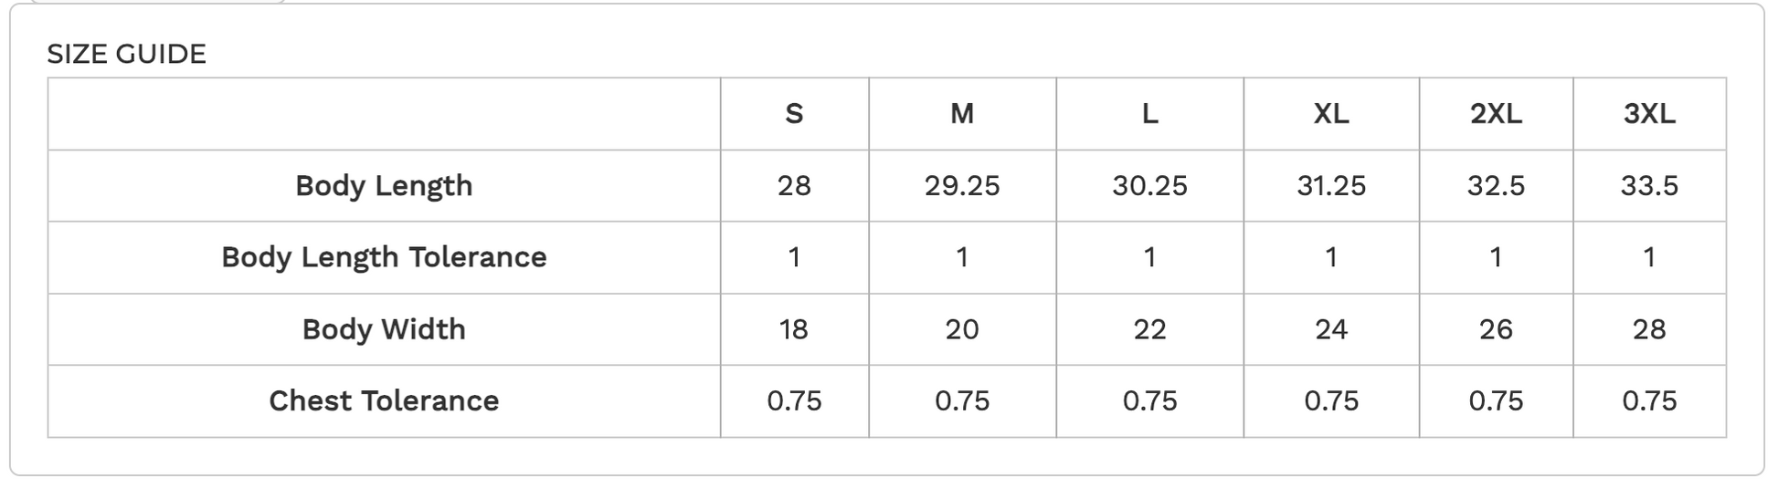
Task: Click the Body Width row label
Action: pyautogui.click(x=384, y=329)
